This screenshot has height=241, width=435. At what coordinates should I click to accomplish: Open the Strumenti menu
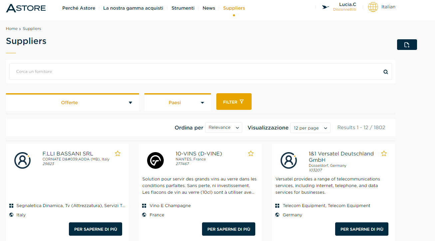coord(183,8)
